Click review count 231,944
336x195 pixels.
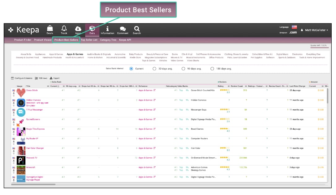pyautogui.click(x=243, y=158)
